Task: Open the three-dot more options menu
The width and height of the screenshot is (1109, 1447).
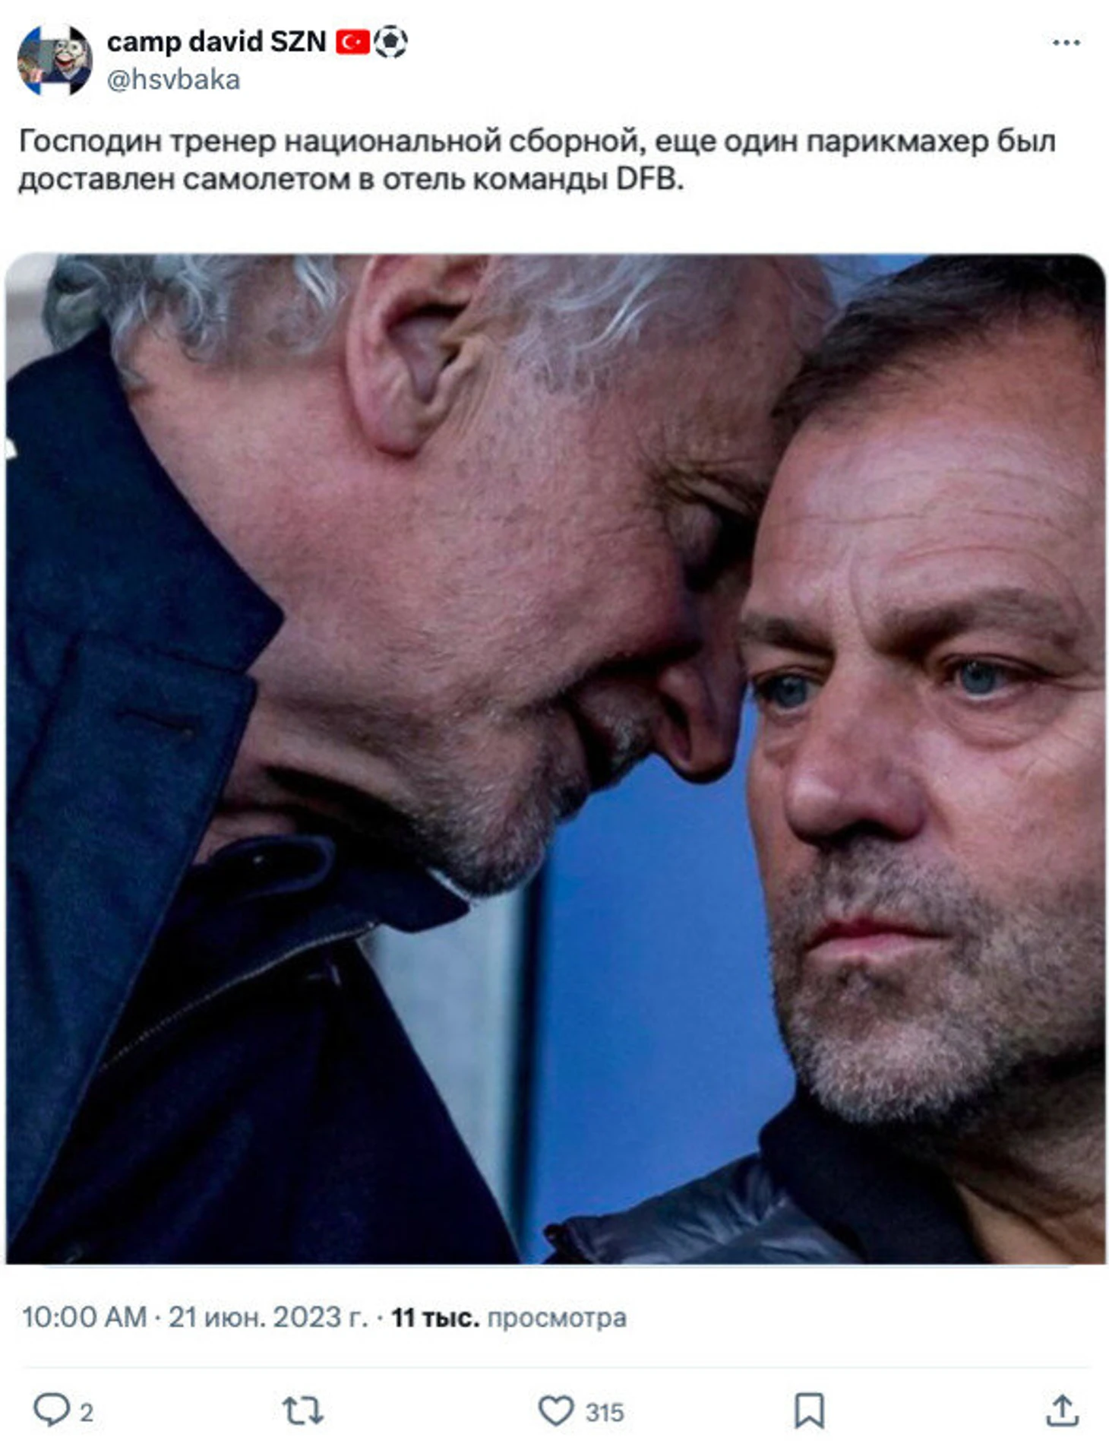Action: (1066, 43)
